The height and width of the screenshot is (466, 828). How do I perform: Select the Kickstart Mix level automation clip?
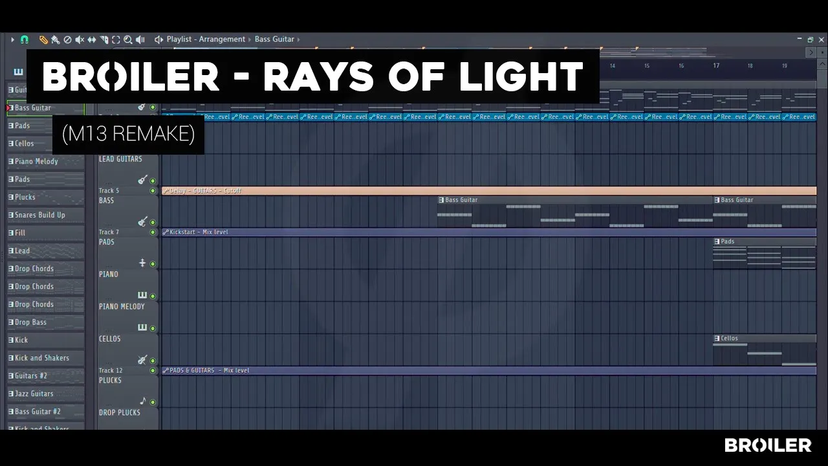click(489, 232)
